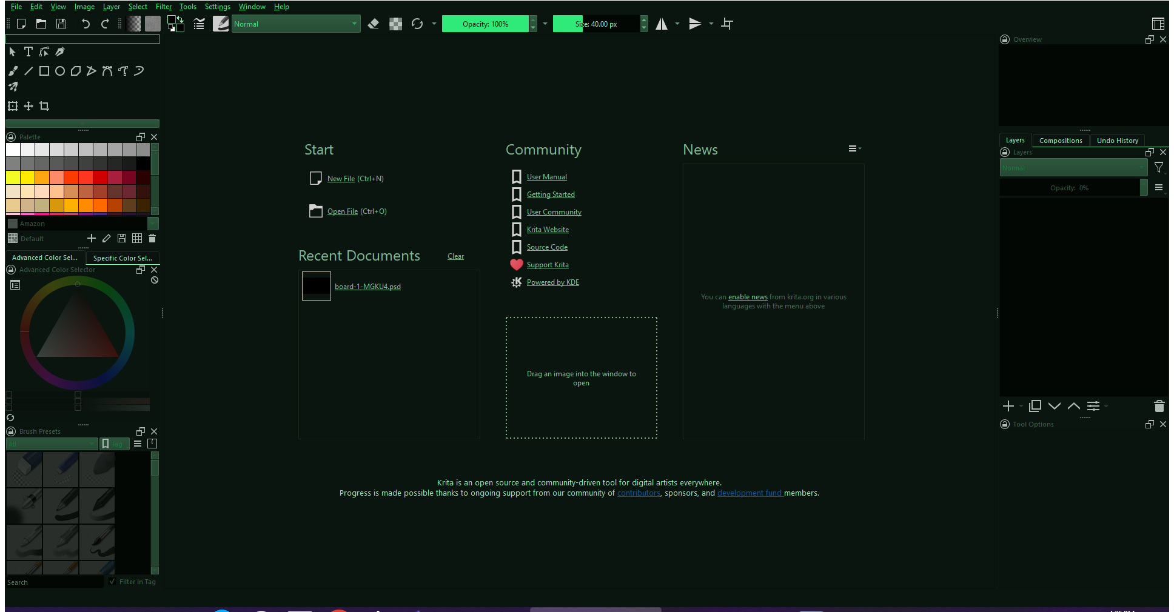Viewport: 1174px width, 612px height.
Task: Open the User Manual link
Action: tap(547, 177)
